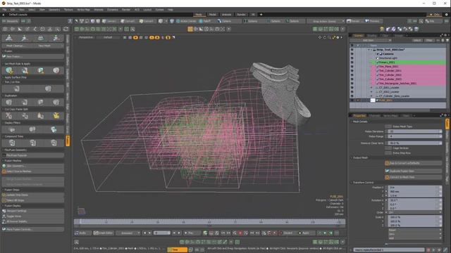Open the Add Item dropdown
This screenshot has width=451, height=253.
click(371, 41)
